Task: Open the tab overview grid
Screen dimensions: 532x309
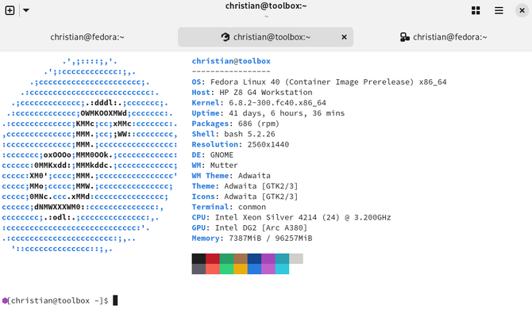Action: click(476, 10)
